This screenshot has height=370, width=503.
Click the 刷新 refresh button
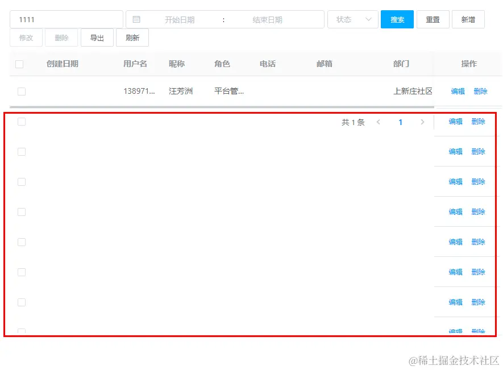(132, 38)
